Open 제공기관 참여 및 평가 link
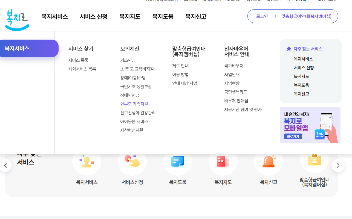The image size is (352, 219). pyautogui.click(x=243, y=109)
